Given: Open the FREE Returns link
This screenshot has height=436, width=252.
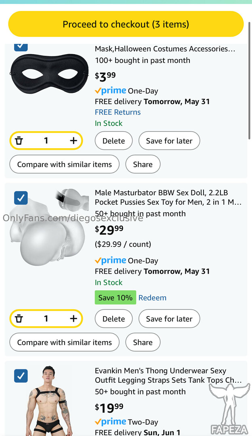Looking at the screenshot, I should coord(118,112).
